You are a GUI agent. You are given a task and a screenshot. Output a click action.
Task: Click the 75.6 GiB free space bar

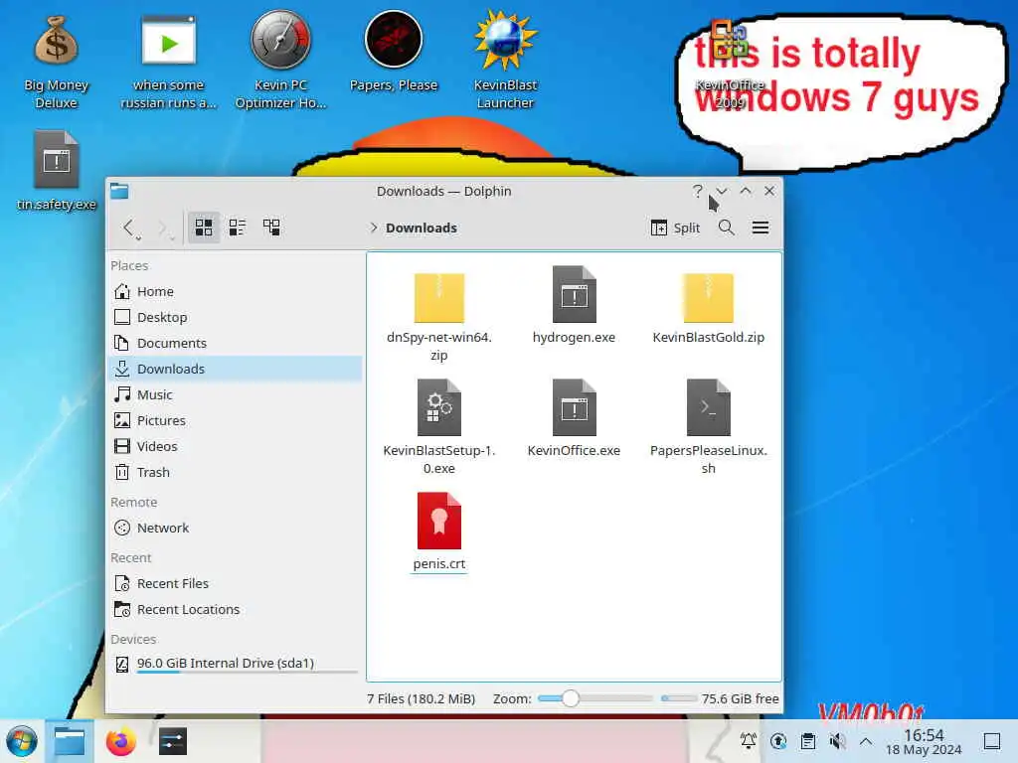click(x=679, y=698)
